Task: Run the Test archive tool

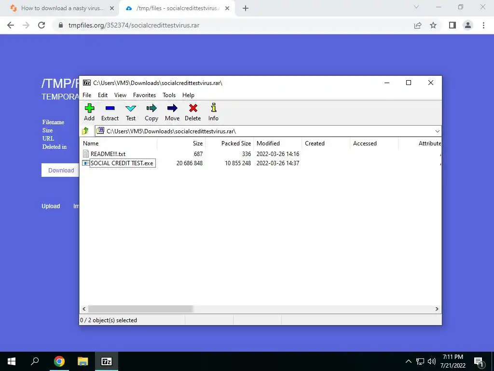Action: point(131,108)
